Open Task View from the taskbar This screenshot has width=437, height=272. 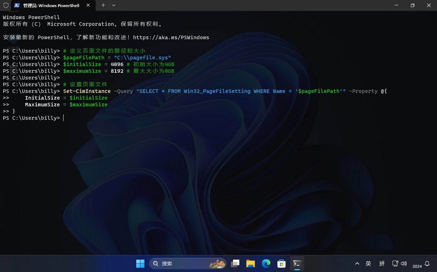[x=235, y=264]
